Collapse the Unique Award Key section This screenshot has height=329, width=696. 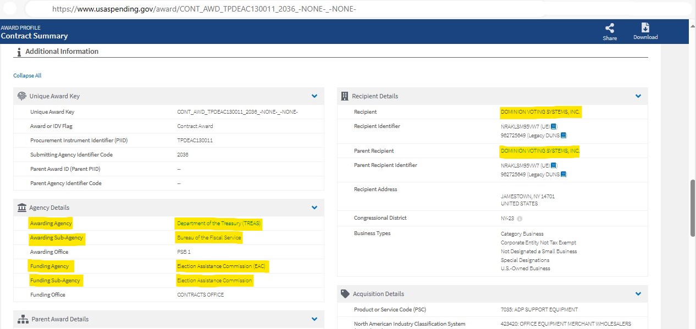pyautogui.click(x=314, y=96)
